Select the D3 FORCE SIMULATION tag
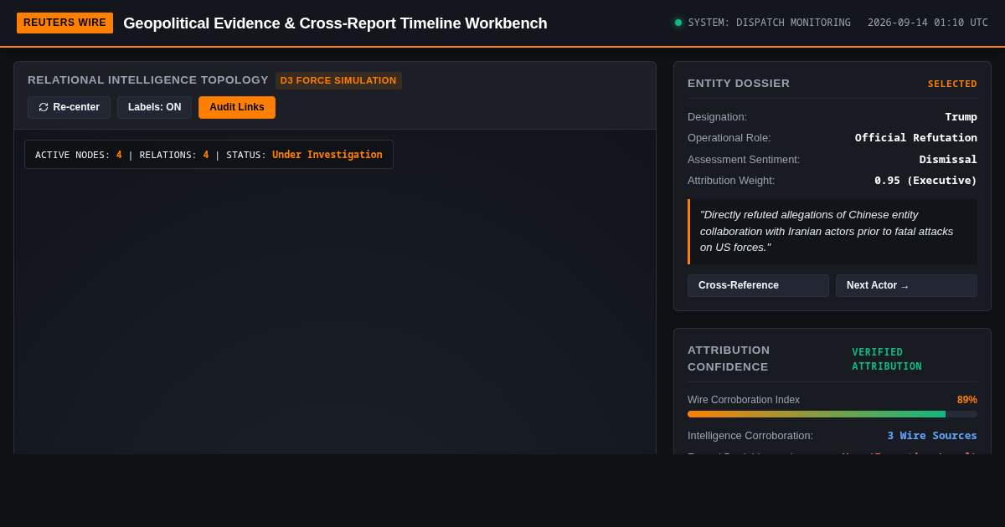The width and height of the screenshot is (1005, 527). click(338, 80)
